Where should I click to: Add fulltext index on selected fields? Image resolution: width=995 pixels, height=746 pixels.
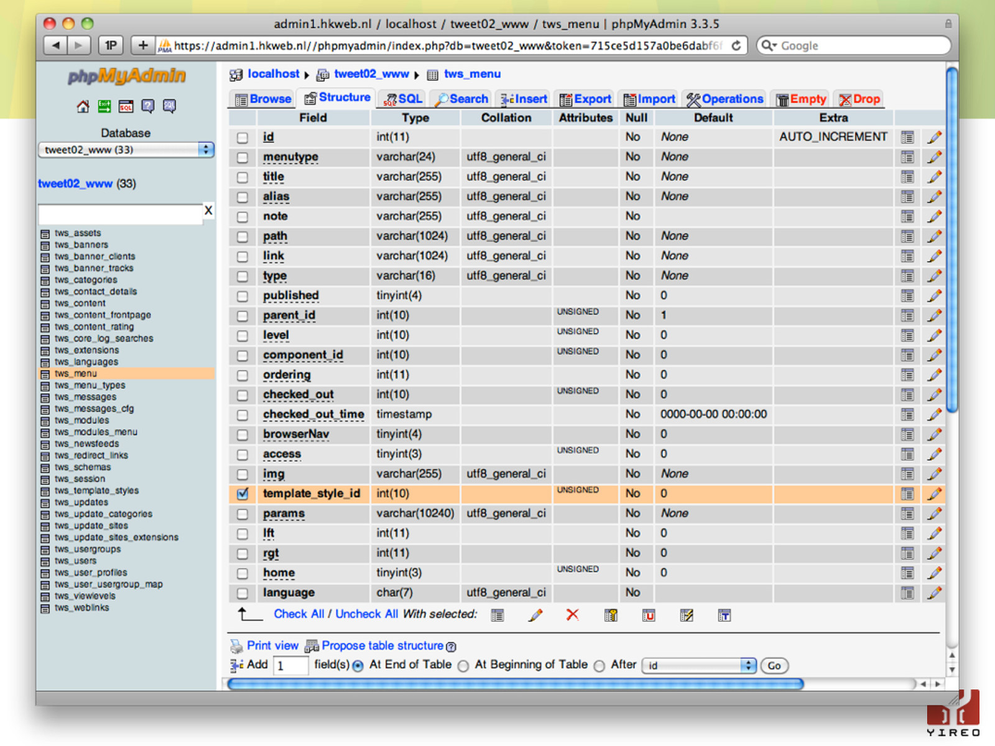(724, 615)
